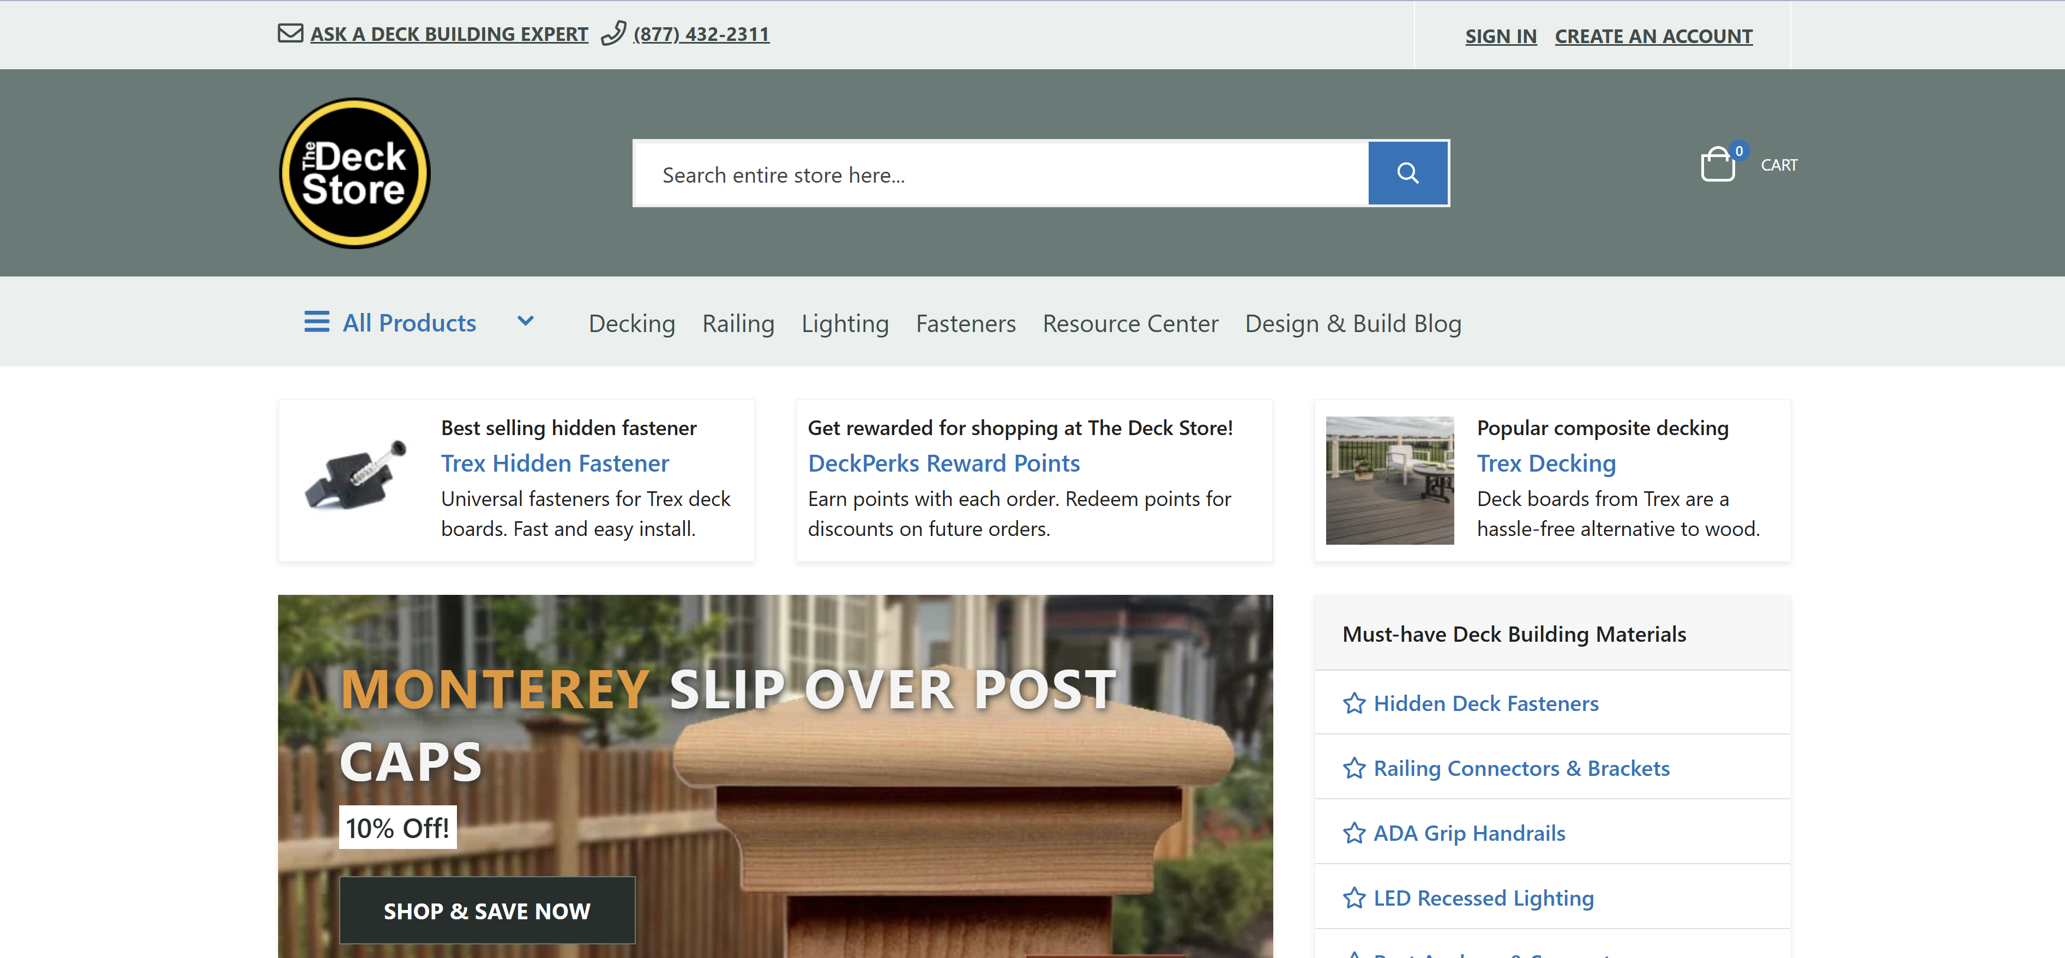Open the Lighting menu item

pyautogui.click(x=845, y=324)
